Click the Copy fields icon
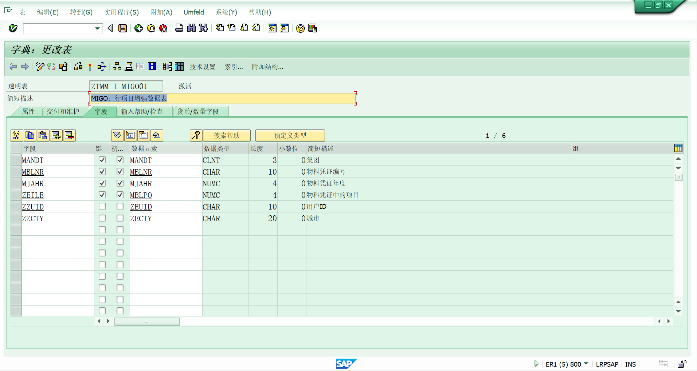 click(30, 135)
